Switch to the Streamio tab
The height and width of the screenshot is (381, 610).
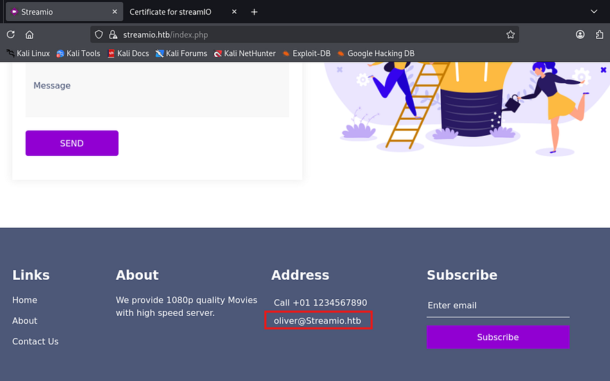tap(59, 12)
